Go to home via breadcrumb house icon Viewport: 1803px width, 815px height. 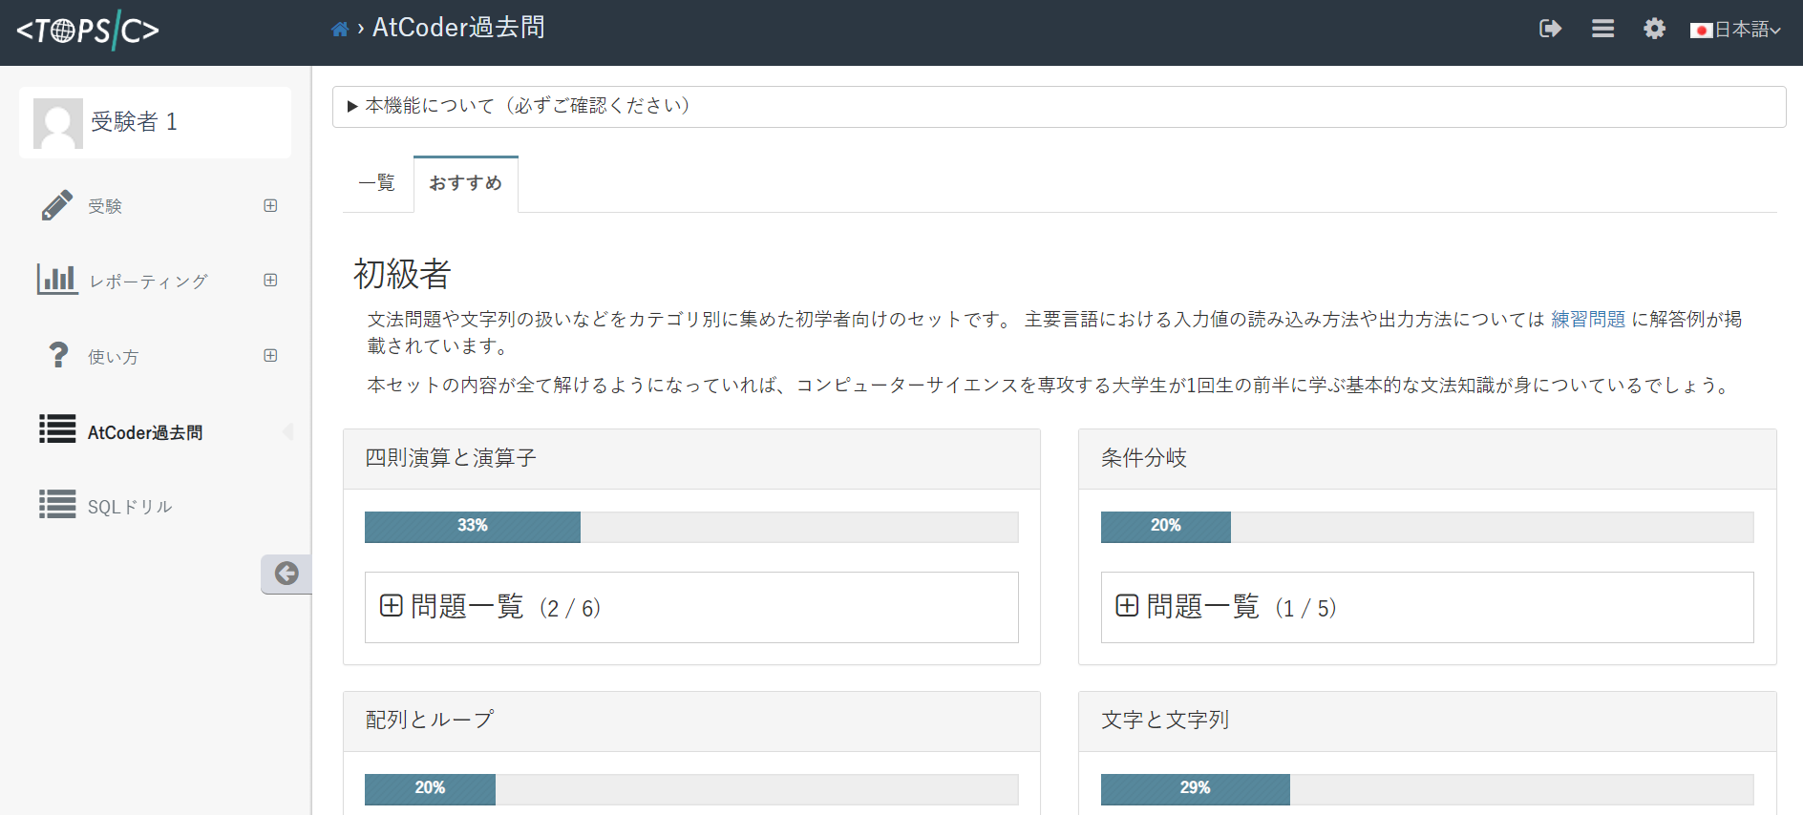pyautogui.click(x=339, y=30)
